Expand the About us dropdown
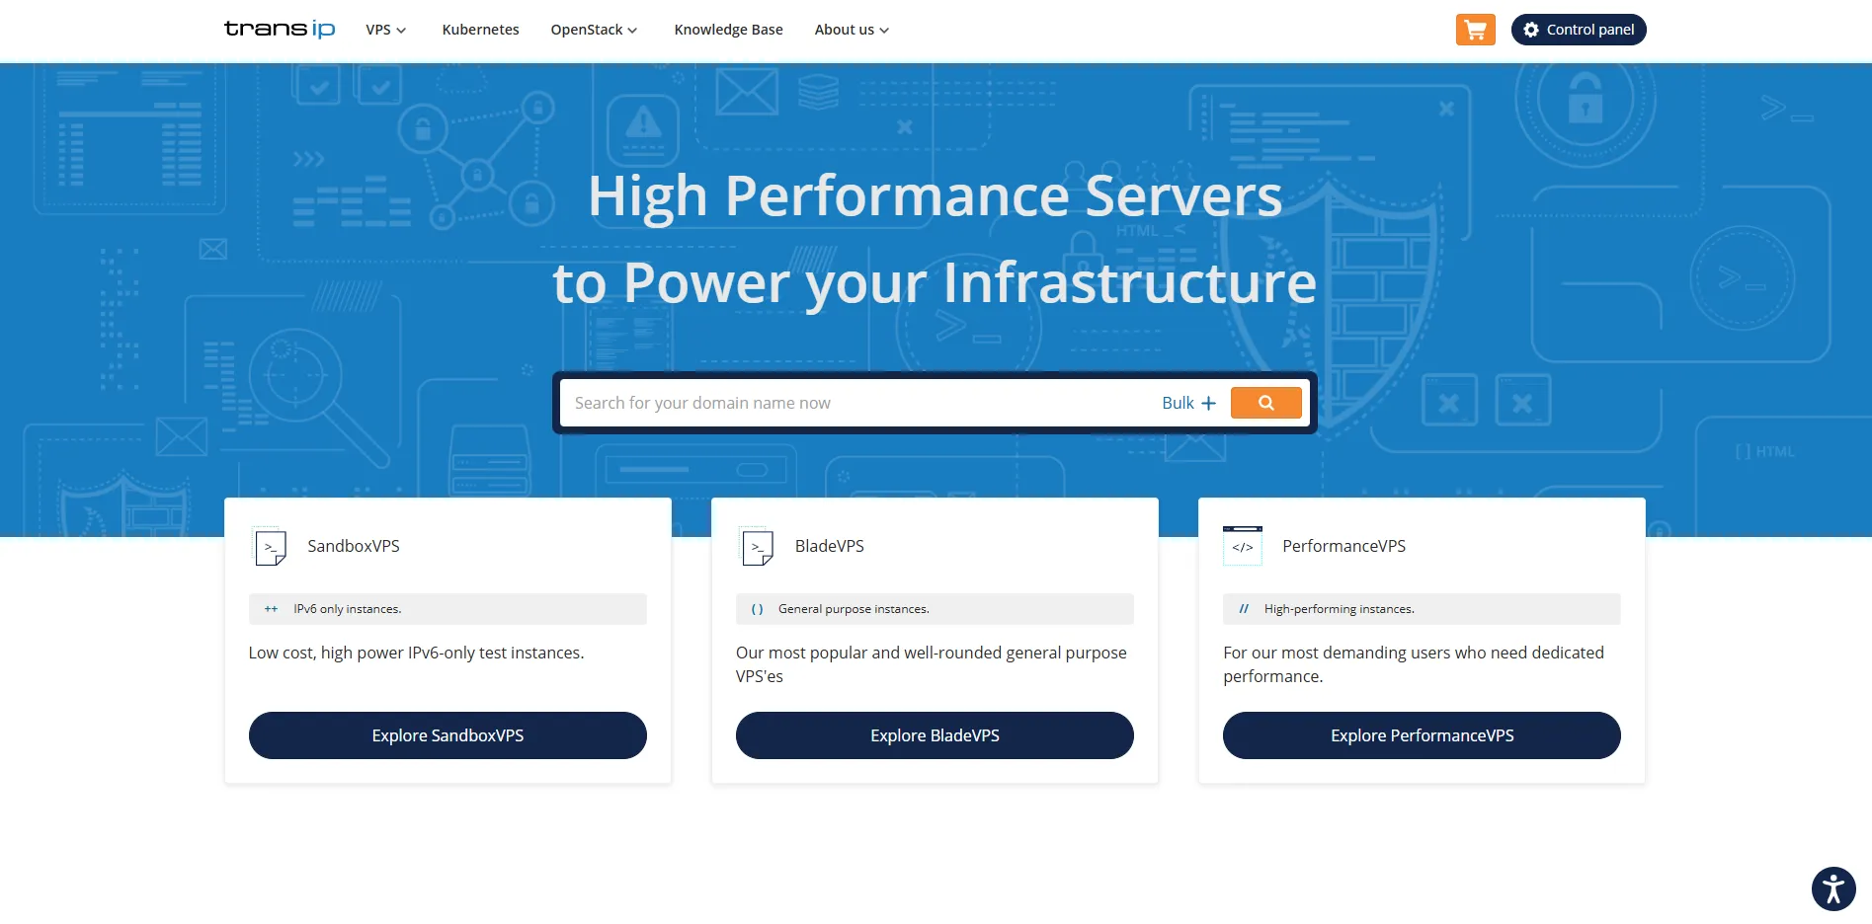Image resolution: width=1872 pixels, height=924 pixels. tap(851, 30)
